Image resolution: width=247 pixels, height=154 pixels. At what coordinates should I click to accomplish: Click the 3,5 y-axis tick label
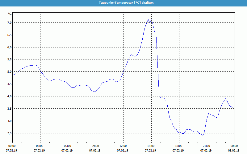click(9, 109)
